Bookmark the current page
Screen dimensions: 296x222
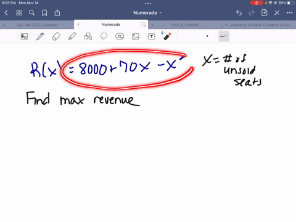click(44, 13)
